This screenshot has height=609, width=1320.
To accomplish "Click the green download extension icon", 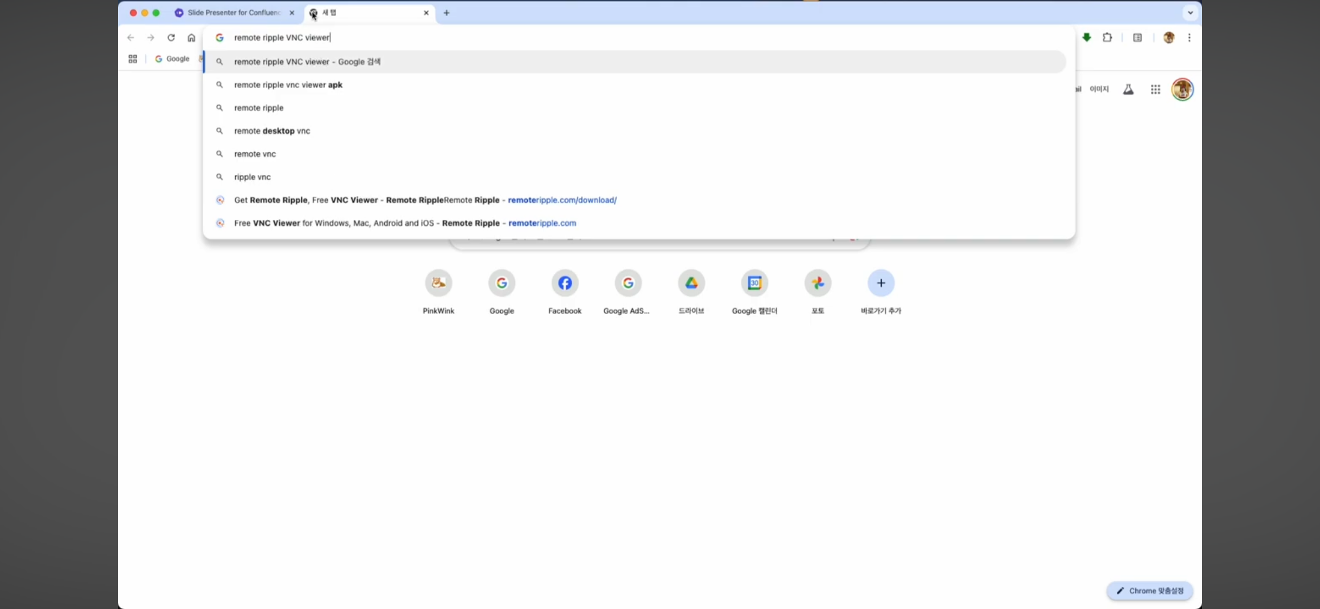I will point(1086,37).
